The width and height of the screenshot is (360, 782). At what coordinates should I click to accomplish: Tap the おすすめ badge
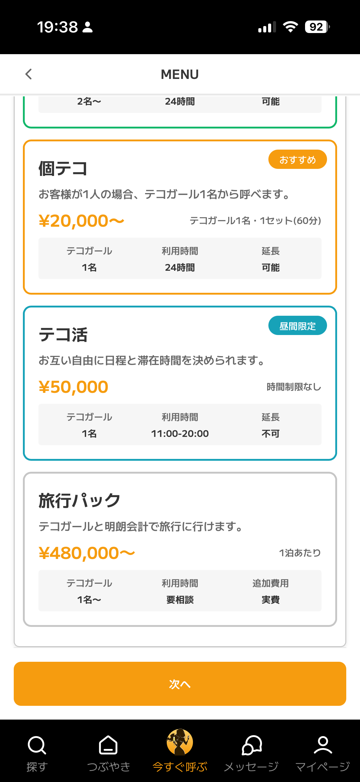click(297, 159)
